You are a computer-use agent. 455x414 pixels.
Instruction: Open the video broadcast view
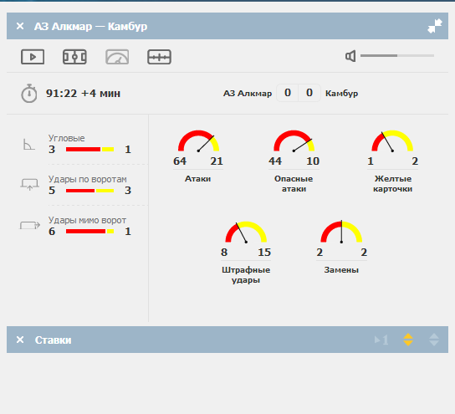[33, 57]
